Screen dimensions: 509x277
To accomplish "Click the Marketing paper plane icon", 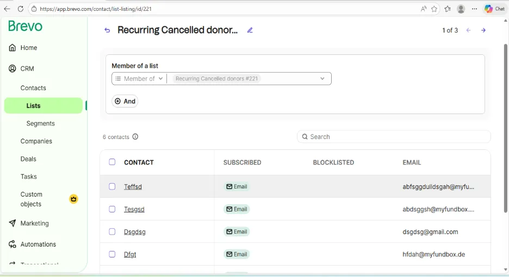I will (13, 223).
